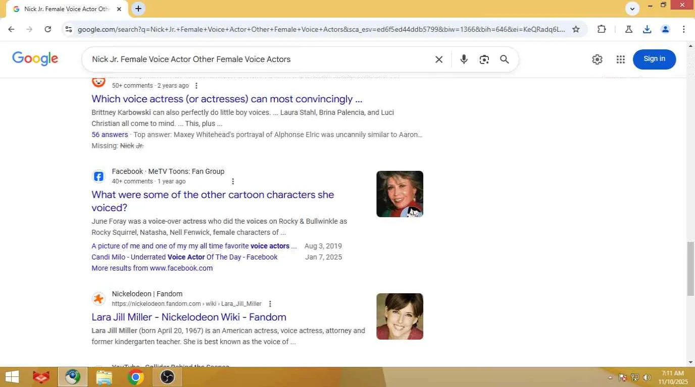Show Chrome downloads

coord(647,29)
